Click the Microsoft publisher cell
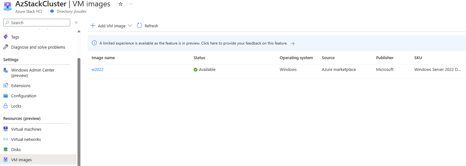Screen dimensions: 466x166 385,70
